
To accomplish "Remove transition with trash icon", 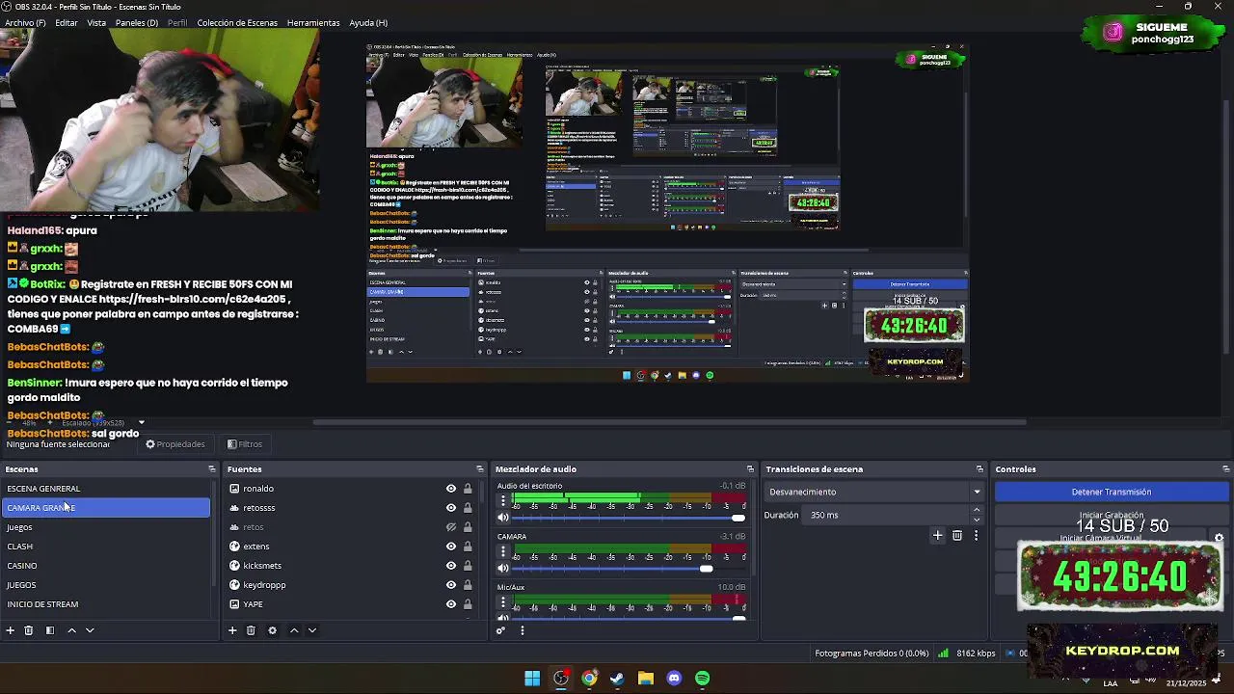I will coord(956,535).
